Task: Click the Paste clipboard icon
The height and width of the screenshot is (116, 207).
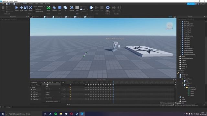Action: pos(3,8)
